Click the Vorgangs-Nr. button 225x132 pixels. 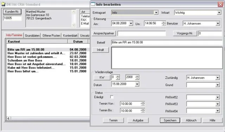click(x=185, y=33)
